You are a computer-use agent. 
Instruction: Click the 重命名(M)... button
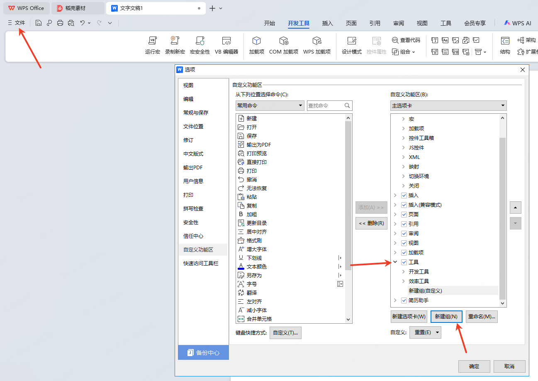(x=482, y=317)
